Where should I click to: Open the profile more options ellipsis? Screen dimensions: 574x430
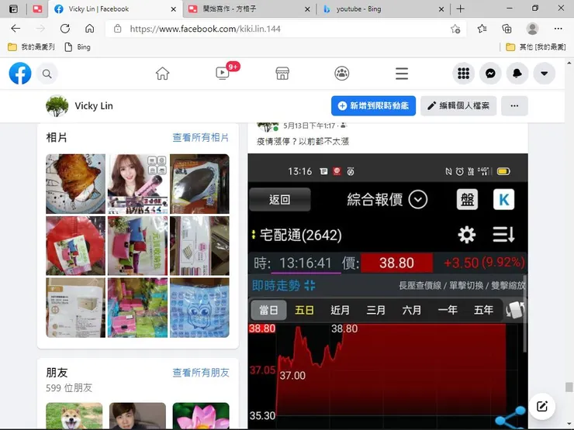click(x=514, y=105)
